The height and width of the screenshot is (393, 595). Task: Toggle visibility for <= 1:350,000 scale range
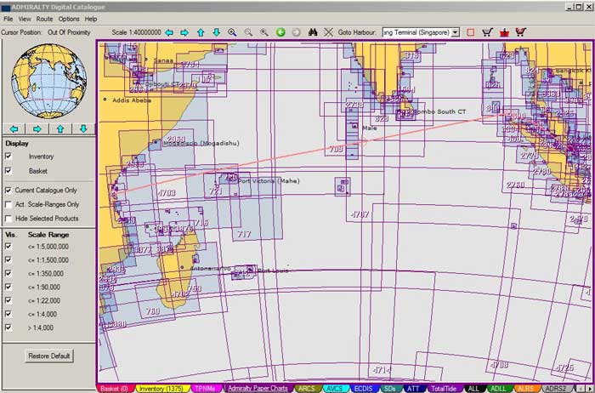(8, 273)
